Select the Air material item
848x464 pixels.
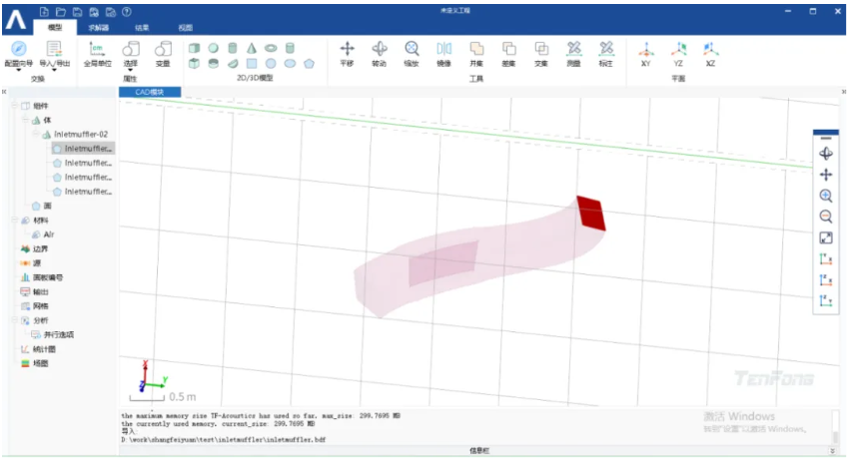(43, 234)
